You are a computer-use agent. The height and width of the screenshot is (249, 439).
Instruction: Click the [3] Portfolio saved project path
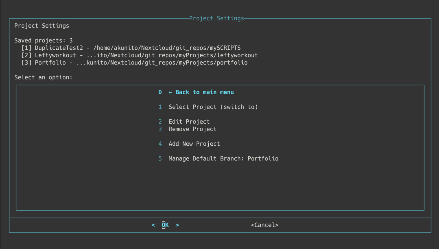(x=162, y=63)
